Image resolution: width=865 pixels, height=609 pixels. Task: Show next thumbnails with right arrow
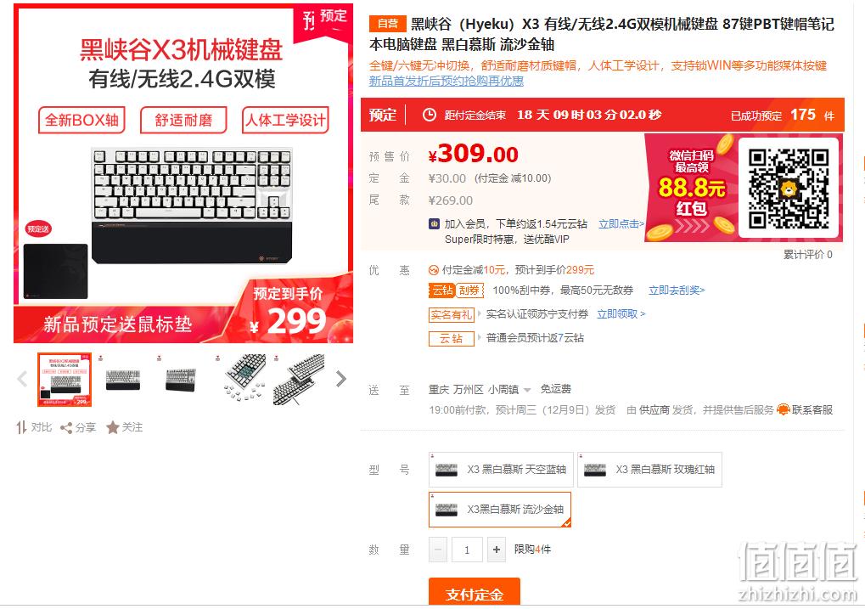pyautogui.click(x=341, y=379)
